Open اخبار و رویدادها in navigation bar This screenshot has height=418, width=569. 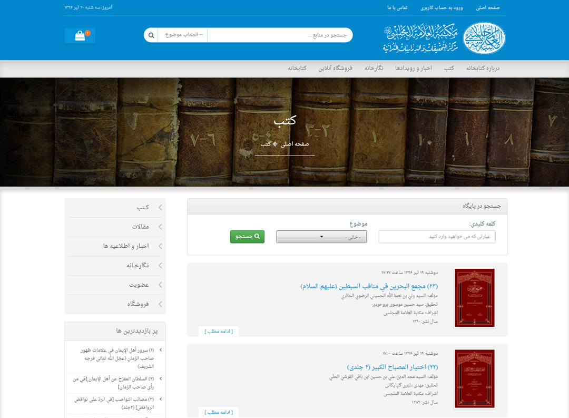click(414, 69)
